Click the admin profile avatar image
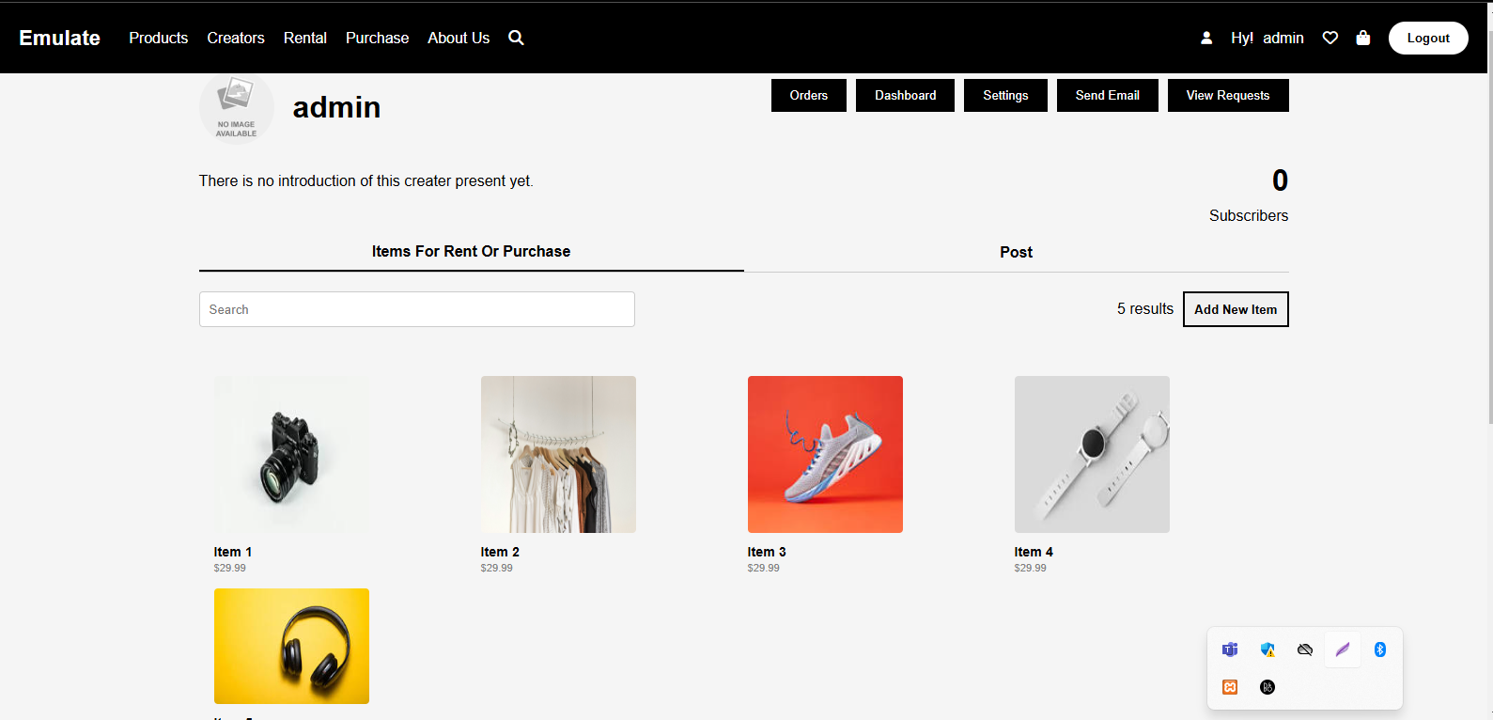The image size is (1493, 720). coord(236,108)
